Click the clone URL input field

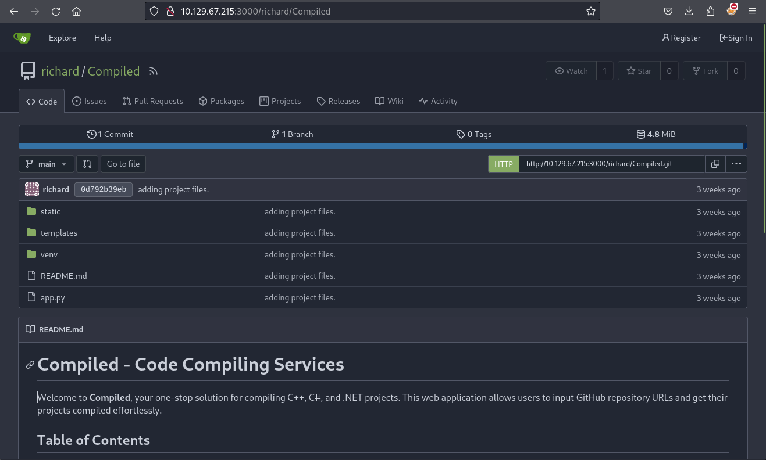612,164
